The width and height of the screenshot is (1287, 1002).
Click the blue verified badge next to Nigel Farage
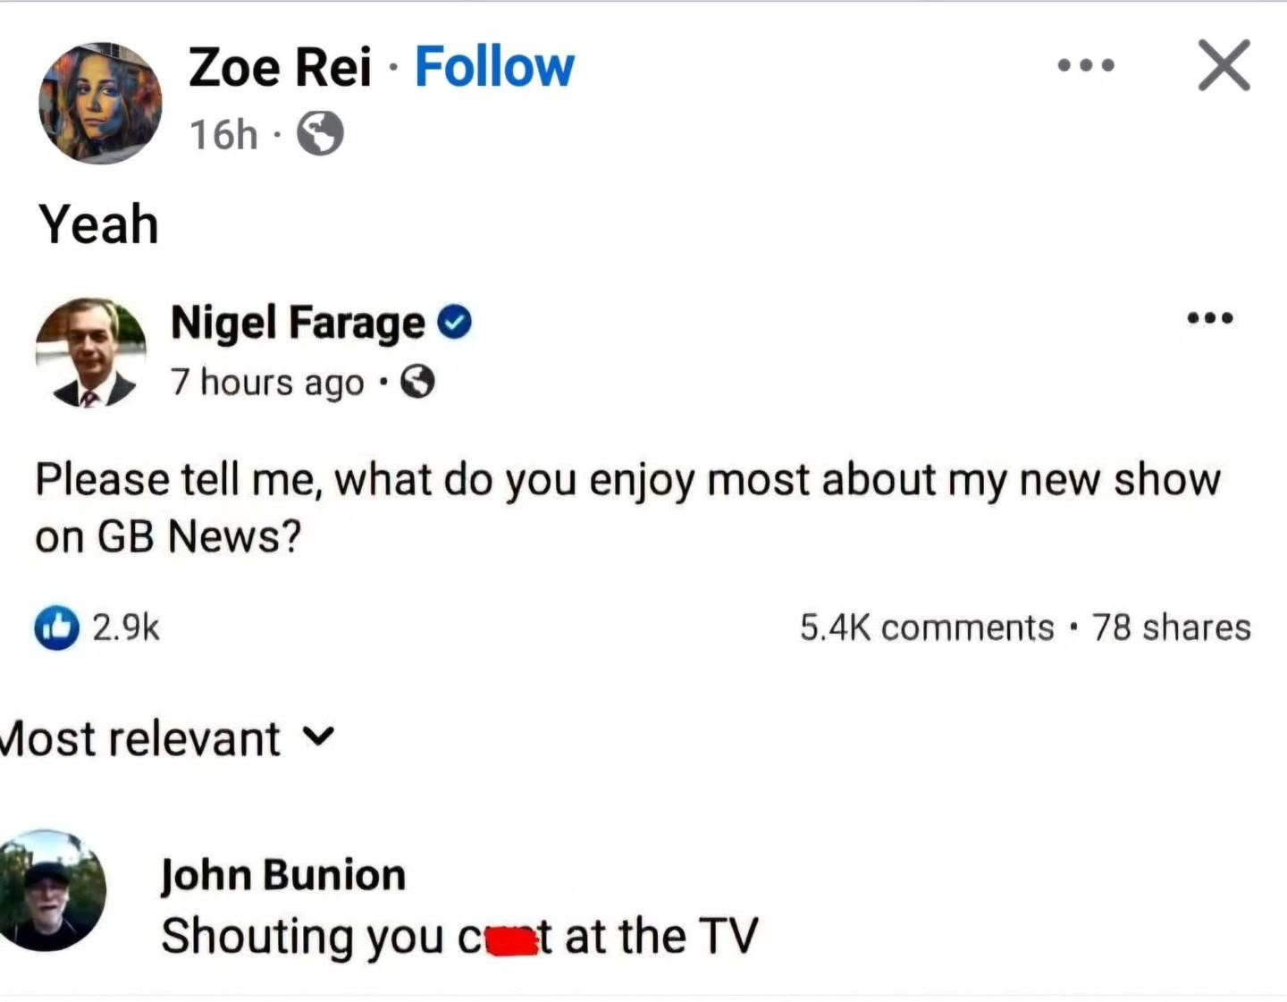[455, 322]
